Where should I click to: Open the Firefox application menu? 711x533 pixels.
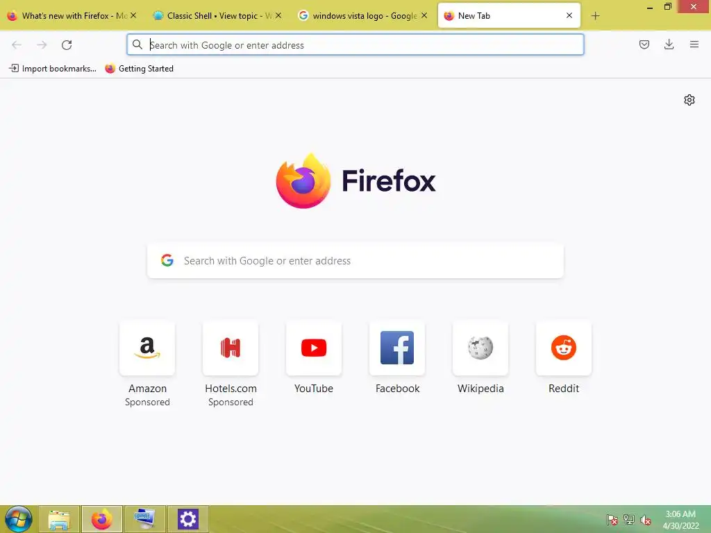[694, 44]
